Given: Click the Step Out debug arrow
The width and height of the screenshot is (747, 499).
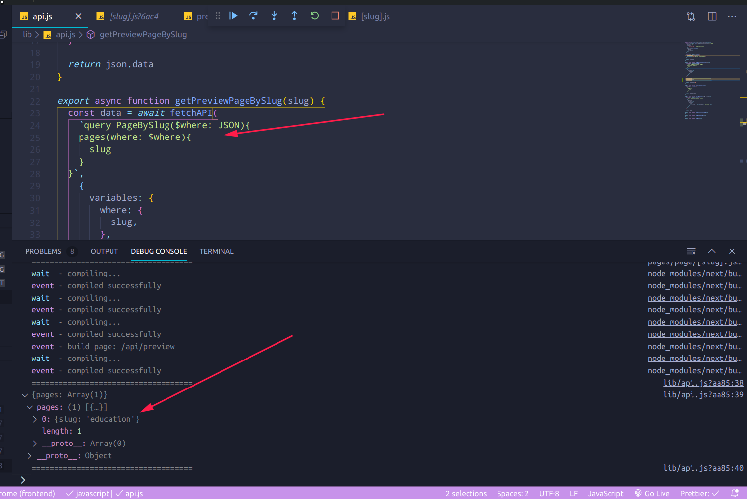Looking at the screenshot, I should tap(294, 16).
